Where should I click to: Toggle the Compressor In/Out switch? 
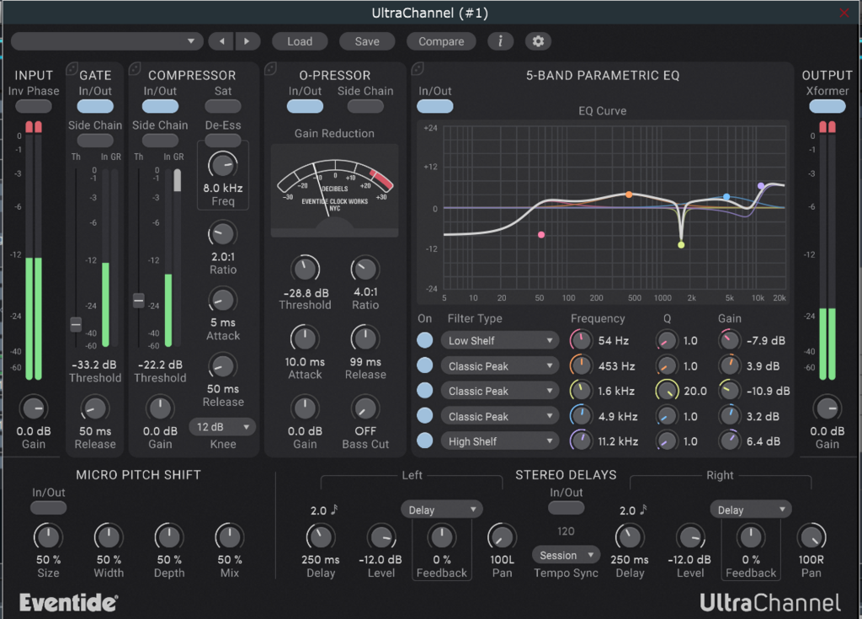coord(160,106)
